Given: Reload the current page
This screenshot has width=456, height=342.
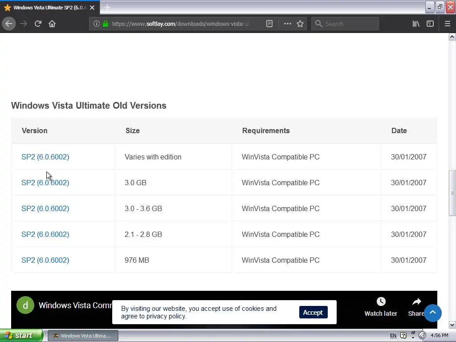Looking at the screenshot, I should click(38, 24).
